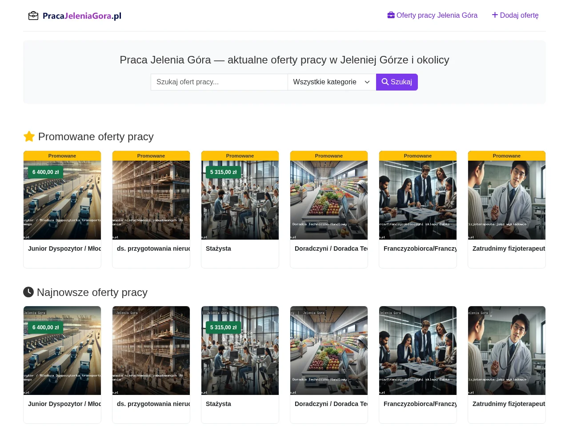Open promoted Doradczyni / Doradca offer image
This screenshot has height=426, width=569.
pos(329,200)
